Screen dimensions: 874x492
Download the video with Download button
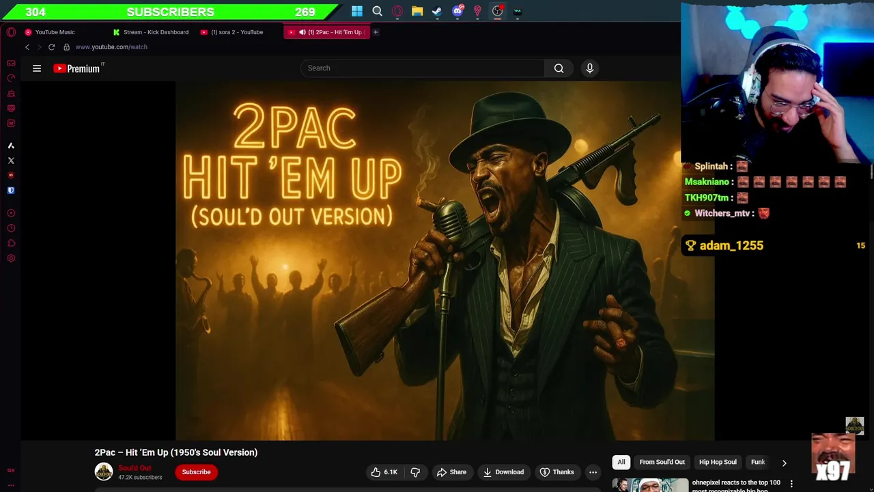coord(504,472)
